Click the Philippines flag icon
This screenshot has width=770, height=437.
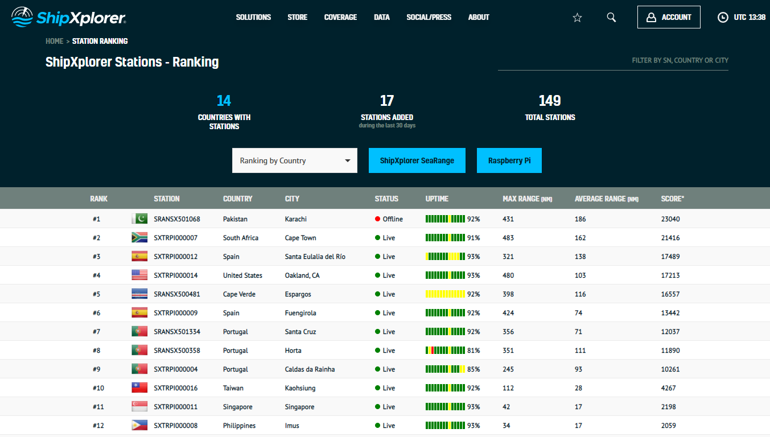coord(139,426)
